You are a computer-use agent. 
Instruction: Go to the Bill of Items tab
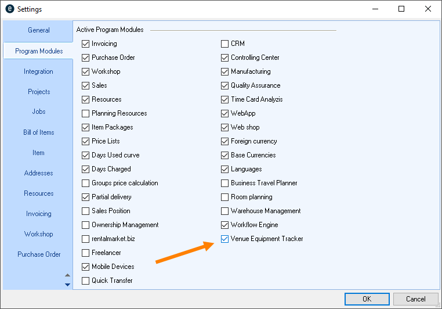tap(38, 132)
